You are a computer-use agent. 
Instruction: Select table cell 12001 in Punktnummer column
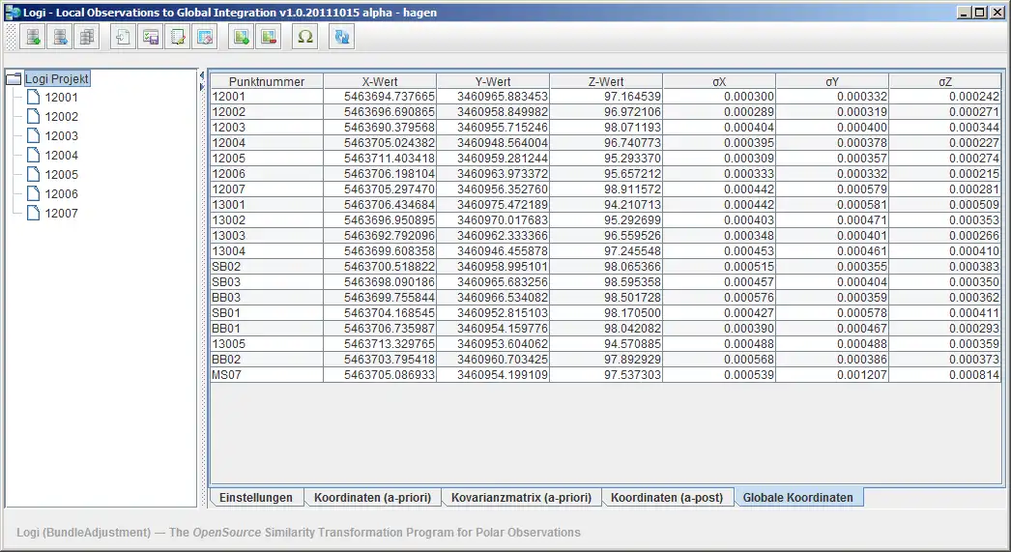[x=267, y=97]
